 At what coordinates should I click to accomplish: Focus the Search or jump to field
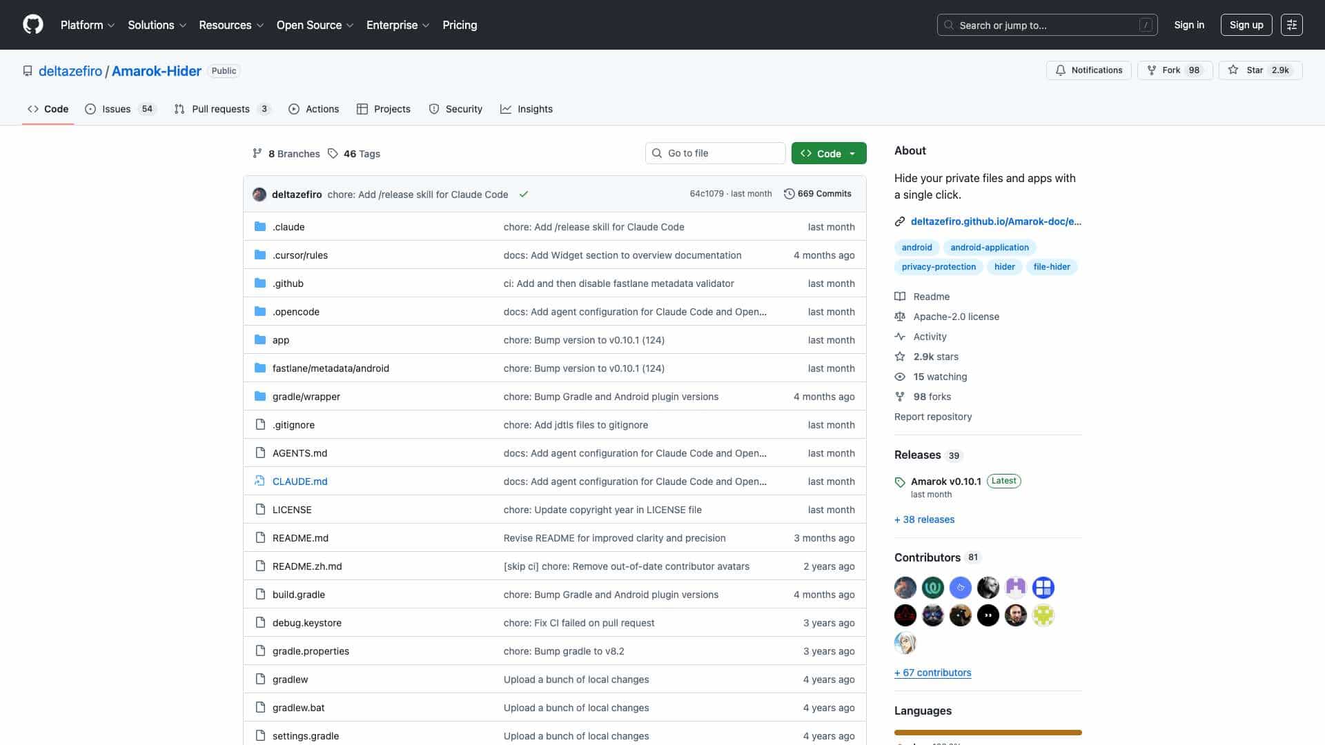pos(1047,25)
